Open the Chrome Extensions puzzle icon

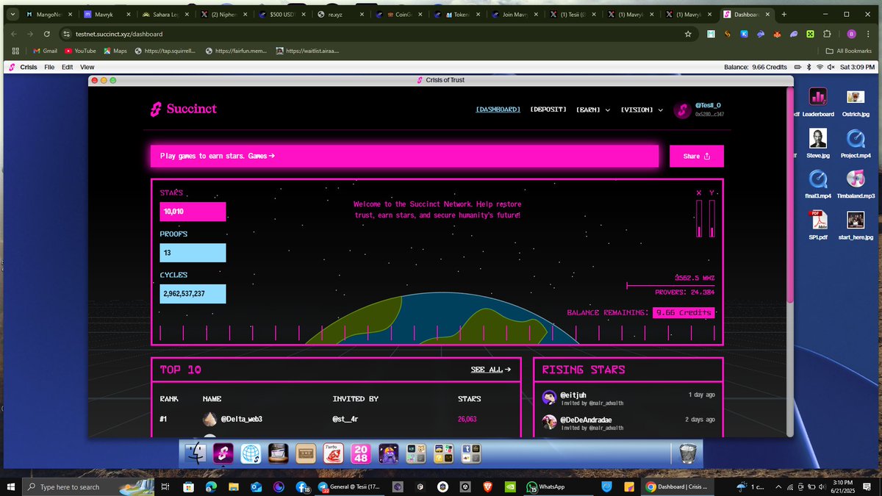coord(828,34)
